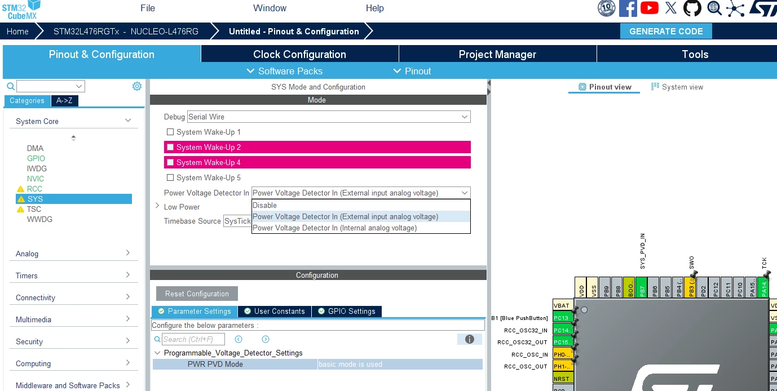Click the STM32CubeMX logo
Screen dimensions: 777x391
pos(21,10)
